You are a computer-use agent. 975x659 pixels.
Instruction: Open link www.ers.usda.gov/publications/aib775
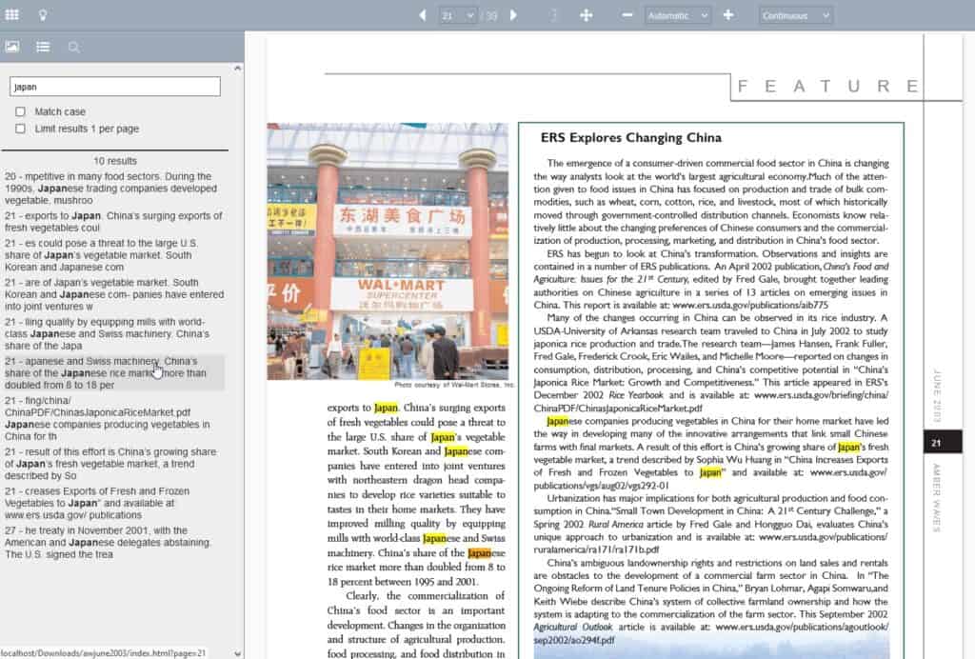click(750, 306)
